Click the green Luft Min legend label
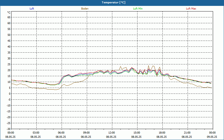The image size is (224, 140). pos(138,9)
